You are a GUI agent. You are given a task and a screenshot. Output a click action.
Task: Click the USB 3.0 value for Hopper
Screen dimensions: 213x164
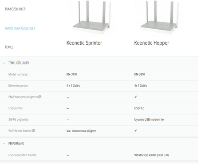click(139, 108)
